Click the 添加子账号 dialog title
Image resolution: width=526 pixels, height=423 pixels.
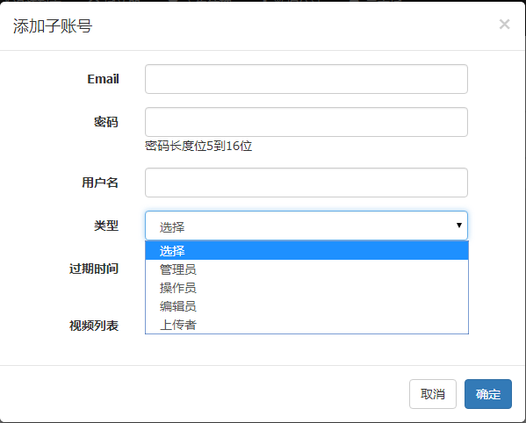pyautogui.click(x=53, y=25)
